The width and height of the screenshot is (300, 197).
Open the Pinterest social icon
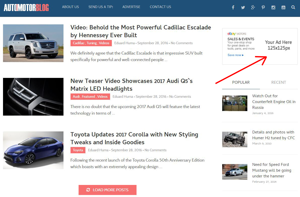tap(263, 8)
